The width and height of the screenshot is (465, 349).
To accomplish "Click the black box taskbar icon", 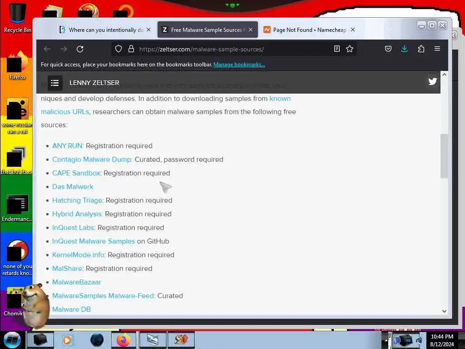I will click(40, 340).
